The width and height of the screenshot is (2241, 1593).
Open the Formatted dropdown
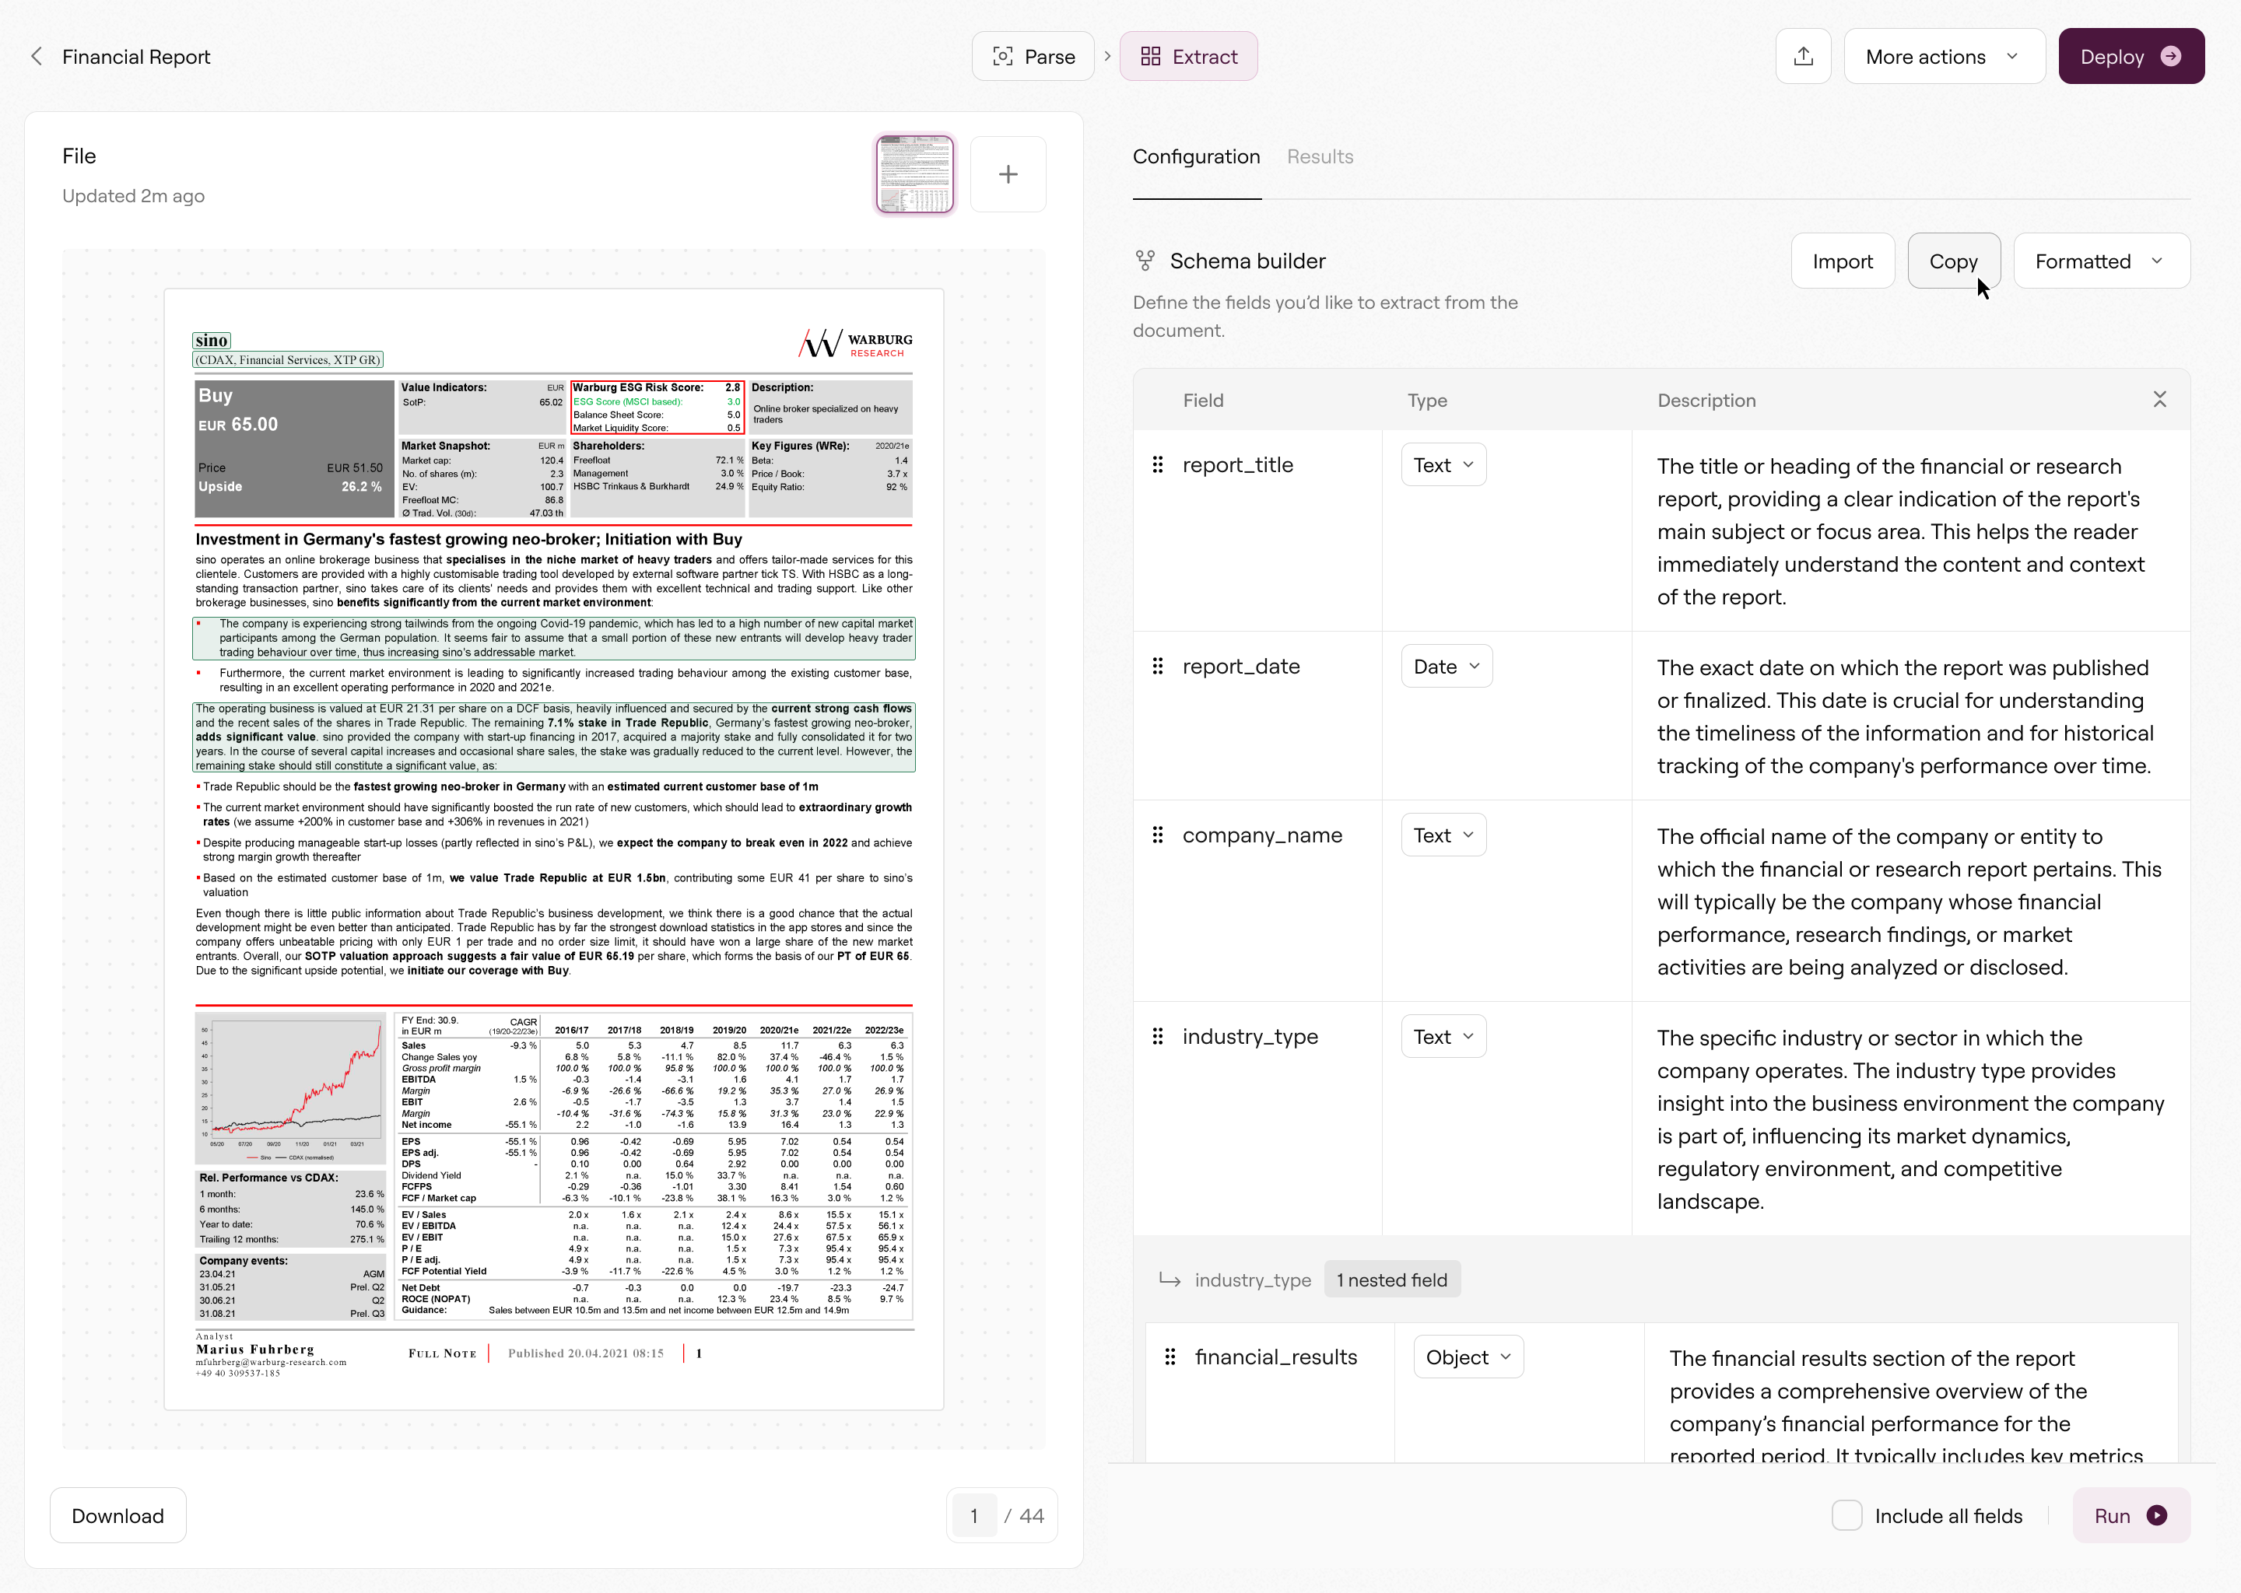2101,261
